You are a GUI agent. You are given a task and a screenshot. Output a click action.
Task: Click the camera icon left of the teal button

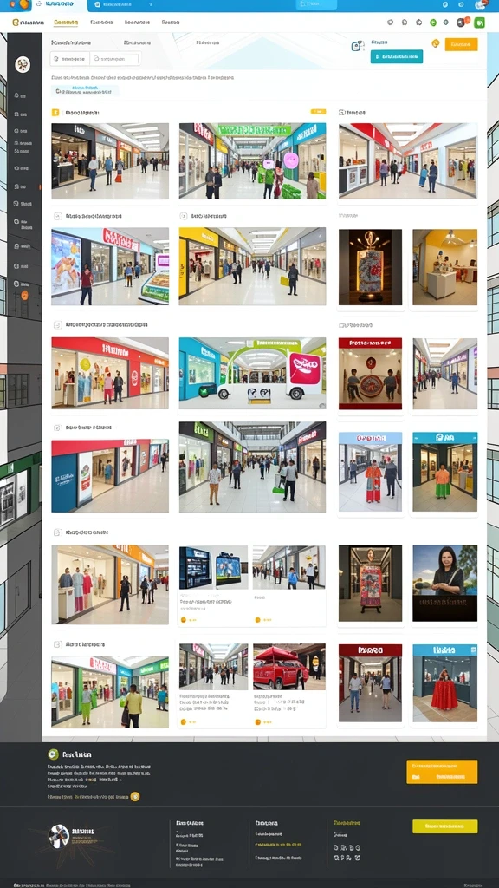point(357,46)
